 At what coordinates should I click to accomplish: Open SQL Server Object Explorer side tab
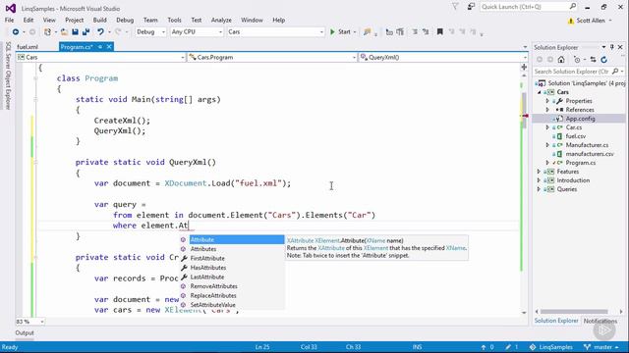pos(8,76)
